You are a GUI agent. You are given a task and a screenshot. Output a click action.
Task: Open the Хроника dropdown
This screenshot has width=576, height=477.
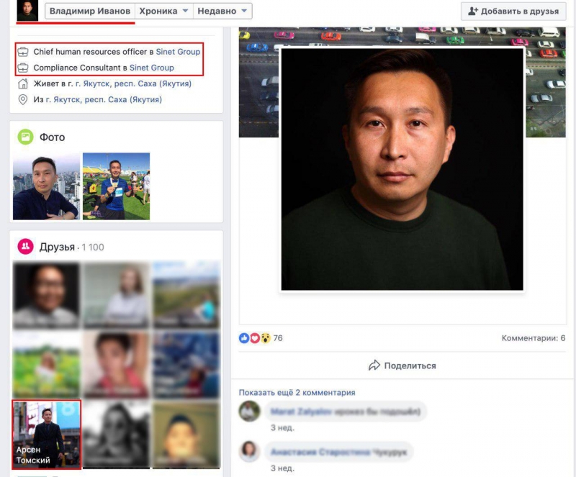click(163, 12)
